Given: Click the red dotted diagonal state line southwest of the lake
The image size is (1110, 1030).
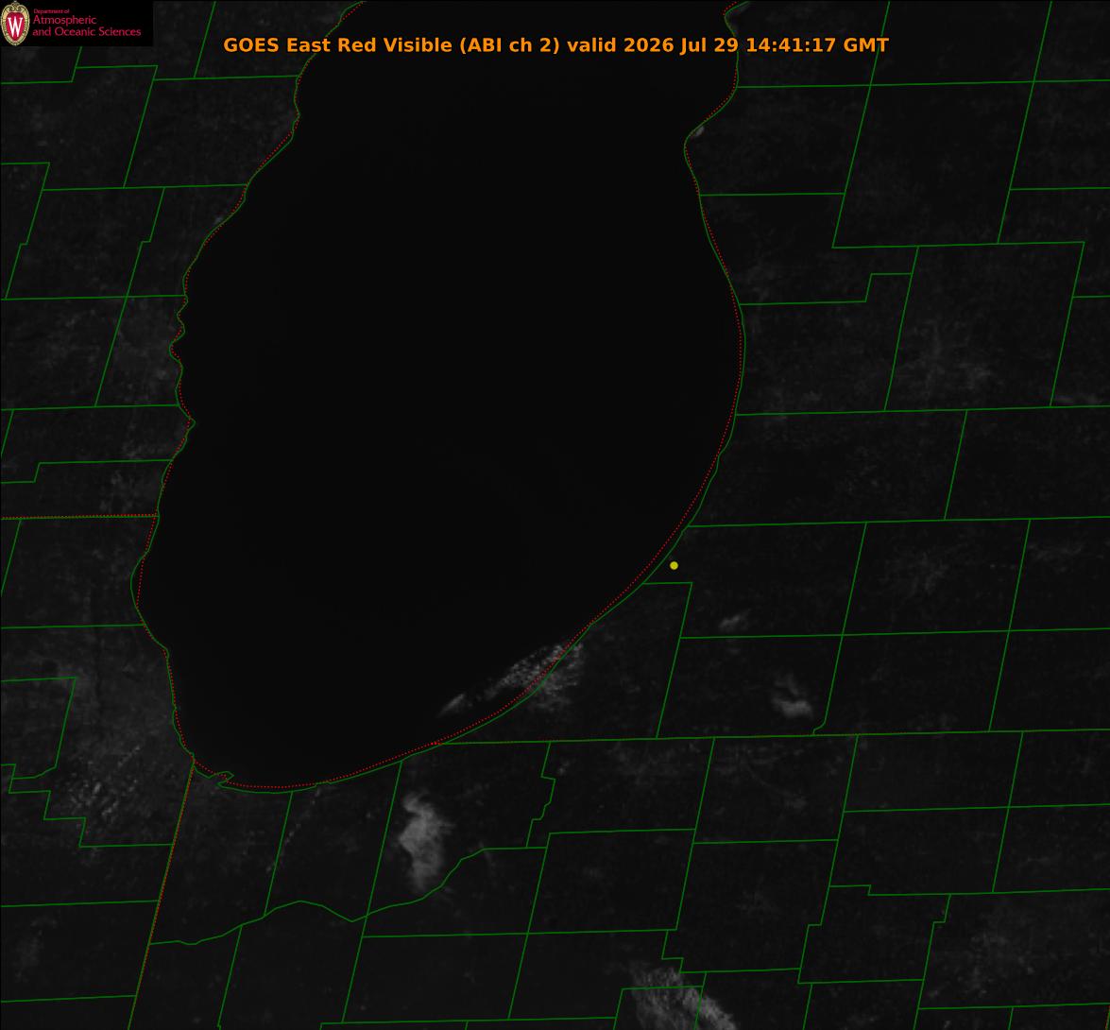Looking at the screenshot, I should [162, 893].
